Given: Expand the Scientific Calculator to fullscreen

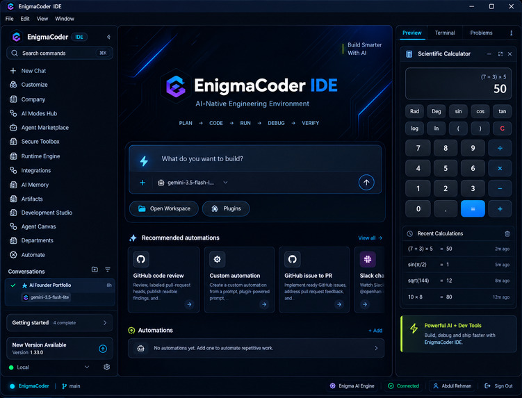Looking at the screenshot, I should tap(500, 54).
